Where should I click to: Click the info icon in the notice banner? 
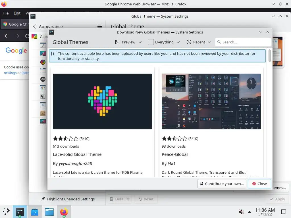pos(54,54)
